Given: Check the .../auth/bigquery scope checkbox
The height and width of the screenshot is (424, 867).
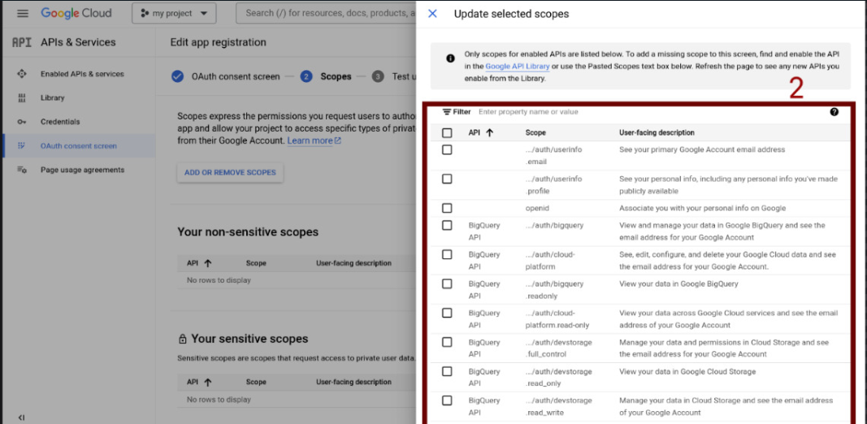Looking at the screenshot, I should (448, 226).
